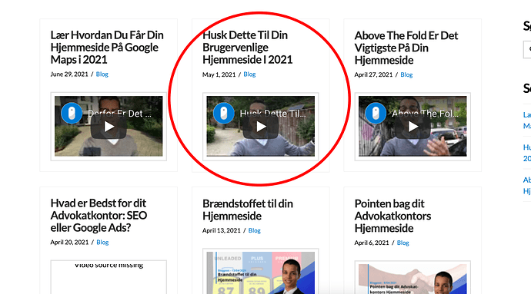Click Blog category link next to April 13, 2021
Image resolution: width=531 pixels, height=294 pixels.
coord(254,230)
